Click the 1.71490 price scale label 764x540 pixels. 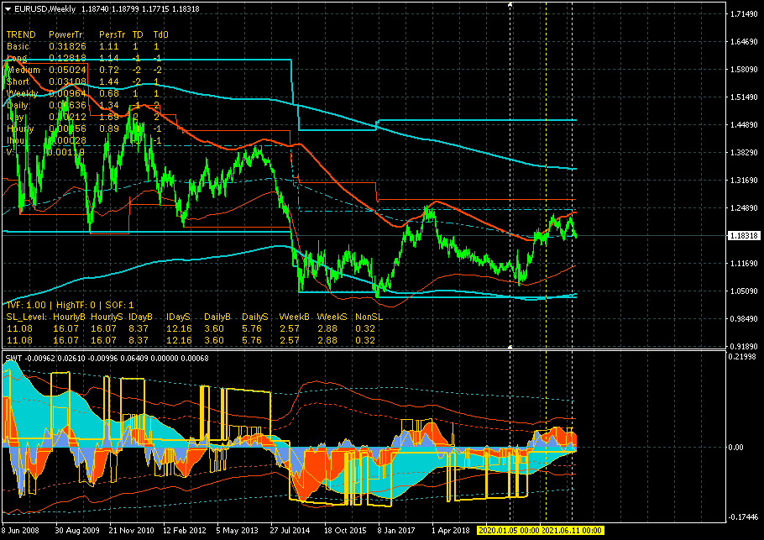[744, 14]
